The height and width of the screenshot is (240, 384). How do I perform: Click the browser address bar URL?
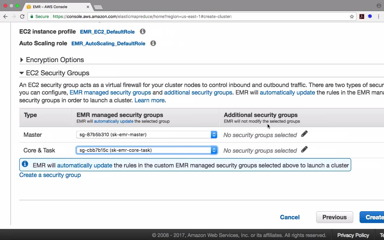pyautogui.click(x=142, y=16)
